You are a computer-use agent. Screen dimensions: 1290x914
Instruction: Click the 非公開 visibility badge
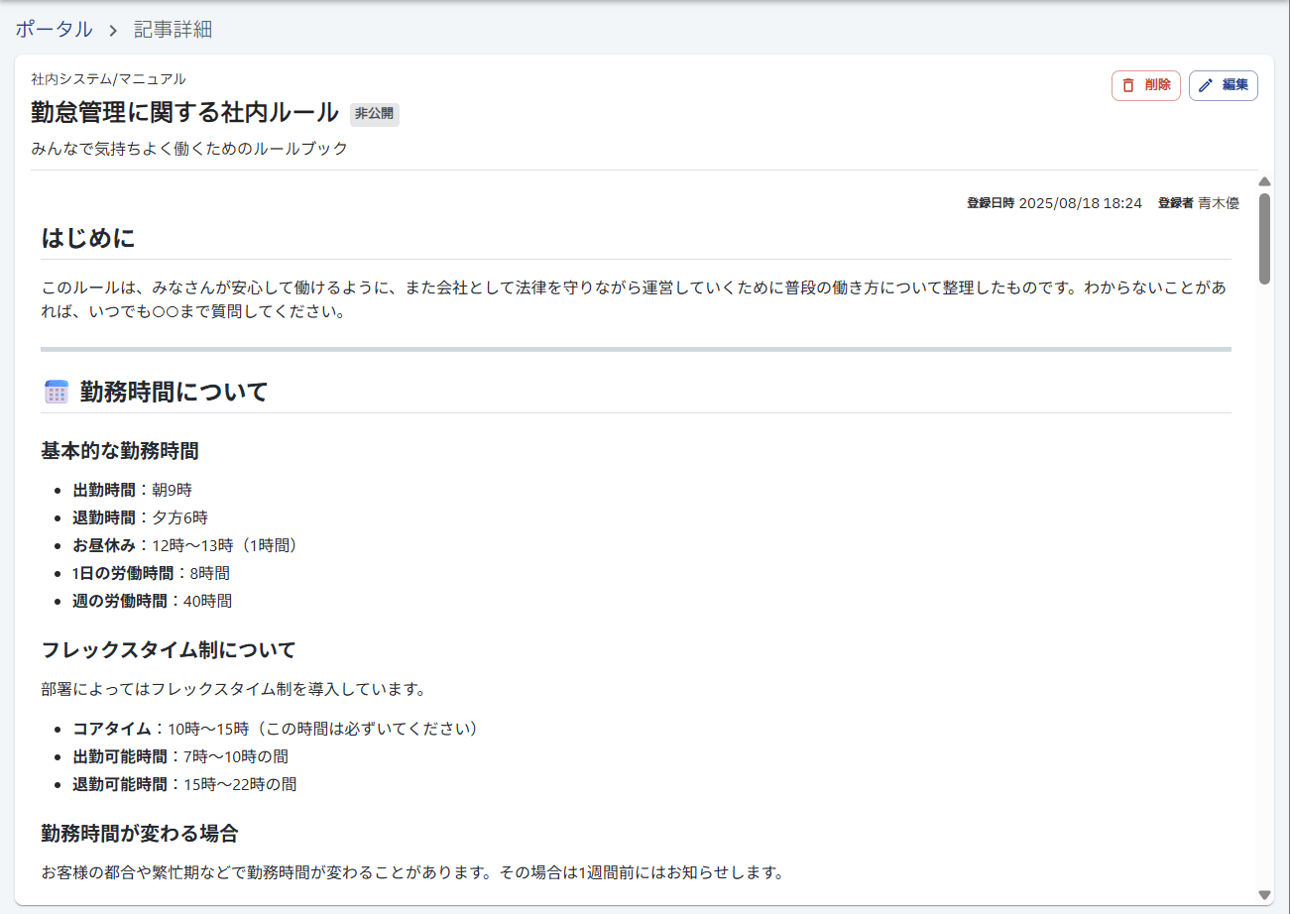[x=374, y=114]
